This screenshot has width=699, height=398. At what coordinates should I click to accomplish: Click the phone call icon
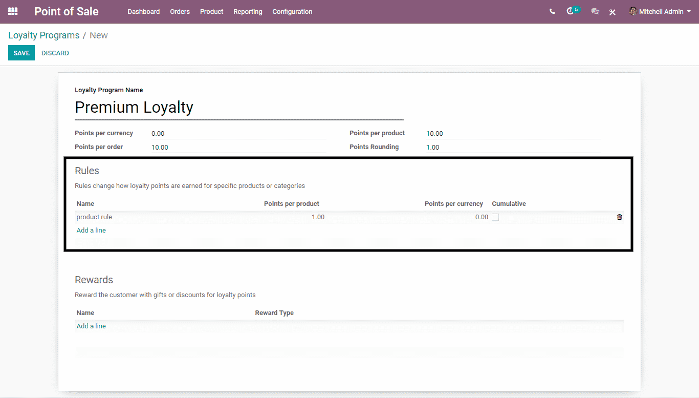coord(552,11)
